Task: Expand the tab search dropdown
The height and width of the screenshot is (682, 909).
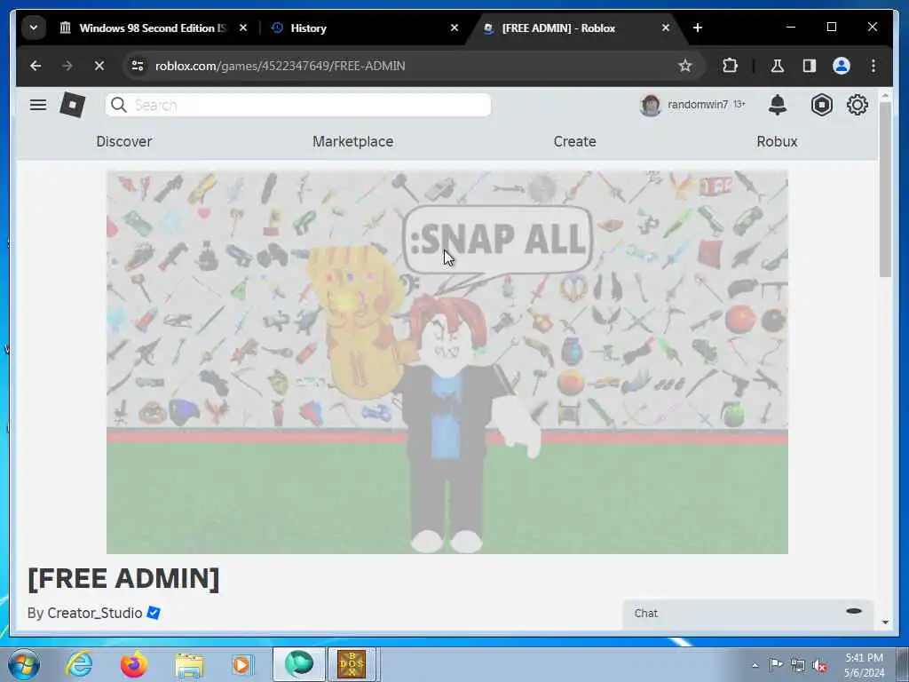Action: pos(34,28)
